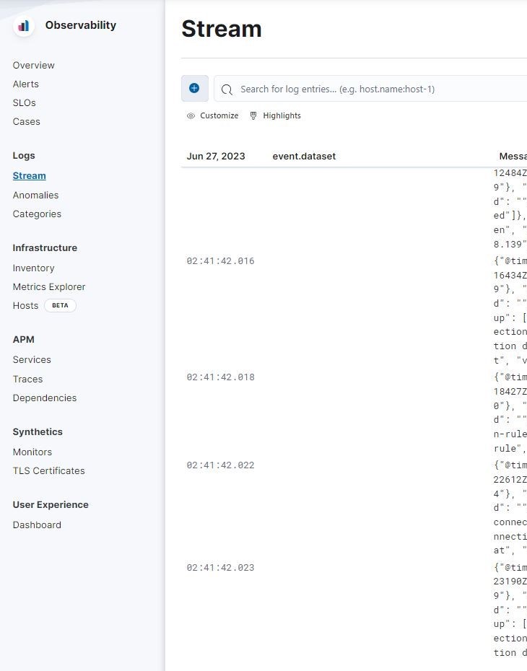Click the Observability logo icon
The image size is (527, 671).
click(23, 25)
